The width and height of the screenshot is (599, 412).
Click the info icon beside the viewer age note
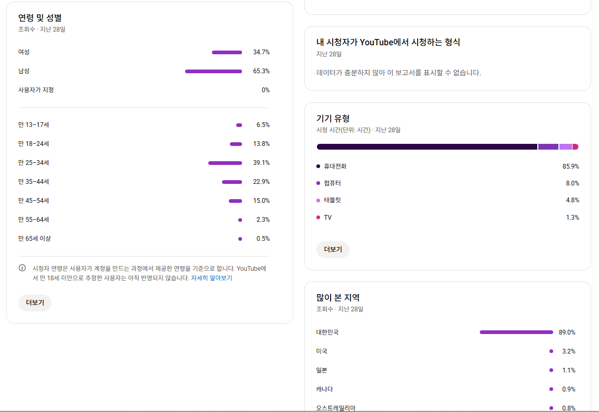[22, 268]
